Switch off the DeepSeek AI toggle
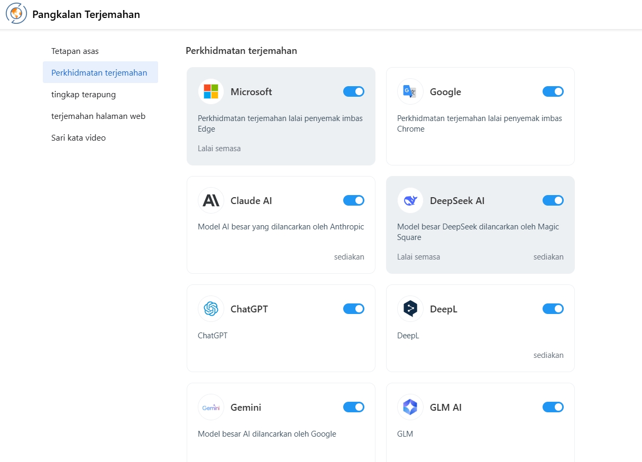Image resolution: width=642 pixels, height=462 pixels. [553, 200]
